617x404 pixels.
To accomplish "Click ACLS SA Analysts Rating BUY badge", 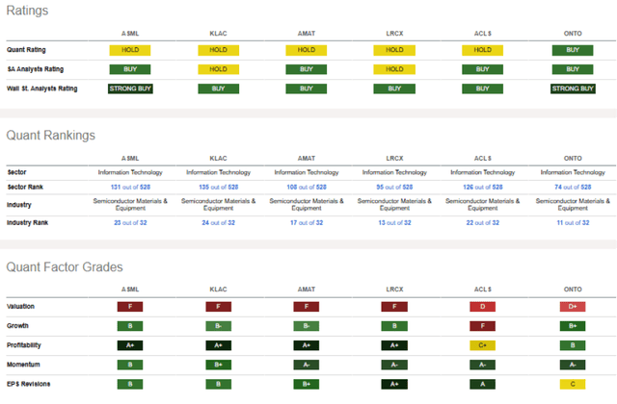I will tap(482, 69).
